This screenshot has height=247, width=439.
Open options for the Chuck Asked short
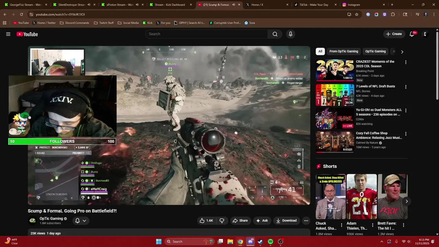[341, 225]
